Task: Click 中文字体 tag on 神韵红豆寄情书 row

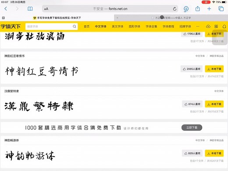Action: click(200, 56)
